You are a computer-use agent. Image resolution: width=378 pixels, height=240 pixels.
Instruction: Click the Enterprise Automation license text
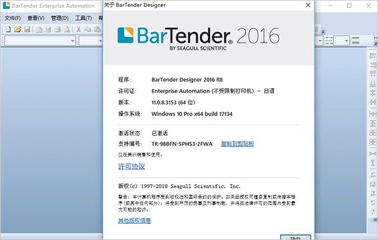coord(213,91)
